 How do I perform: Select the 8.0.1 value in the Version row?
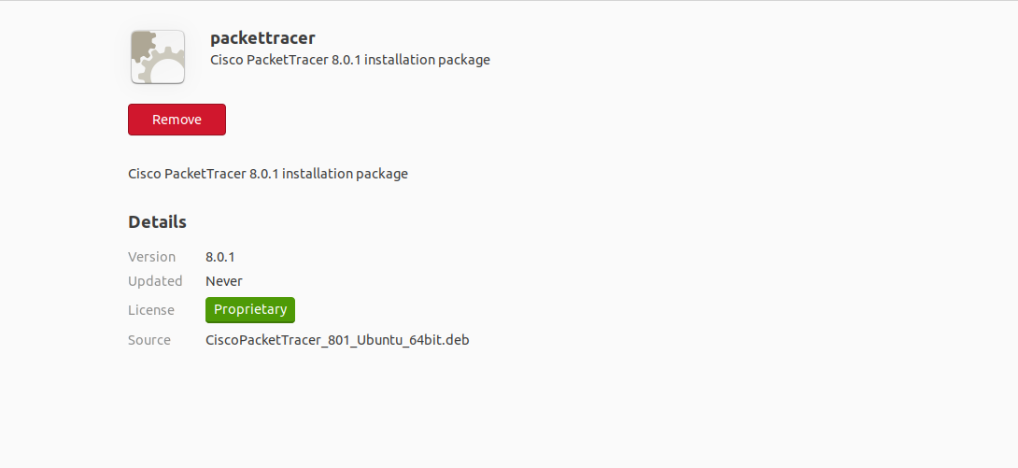point(222,257)
